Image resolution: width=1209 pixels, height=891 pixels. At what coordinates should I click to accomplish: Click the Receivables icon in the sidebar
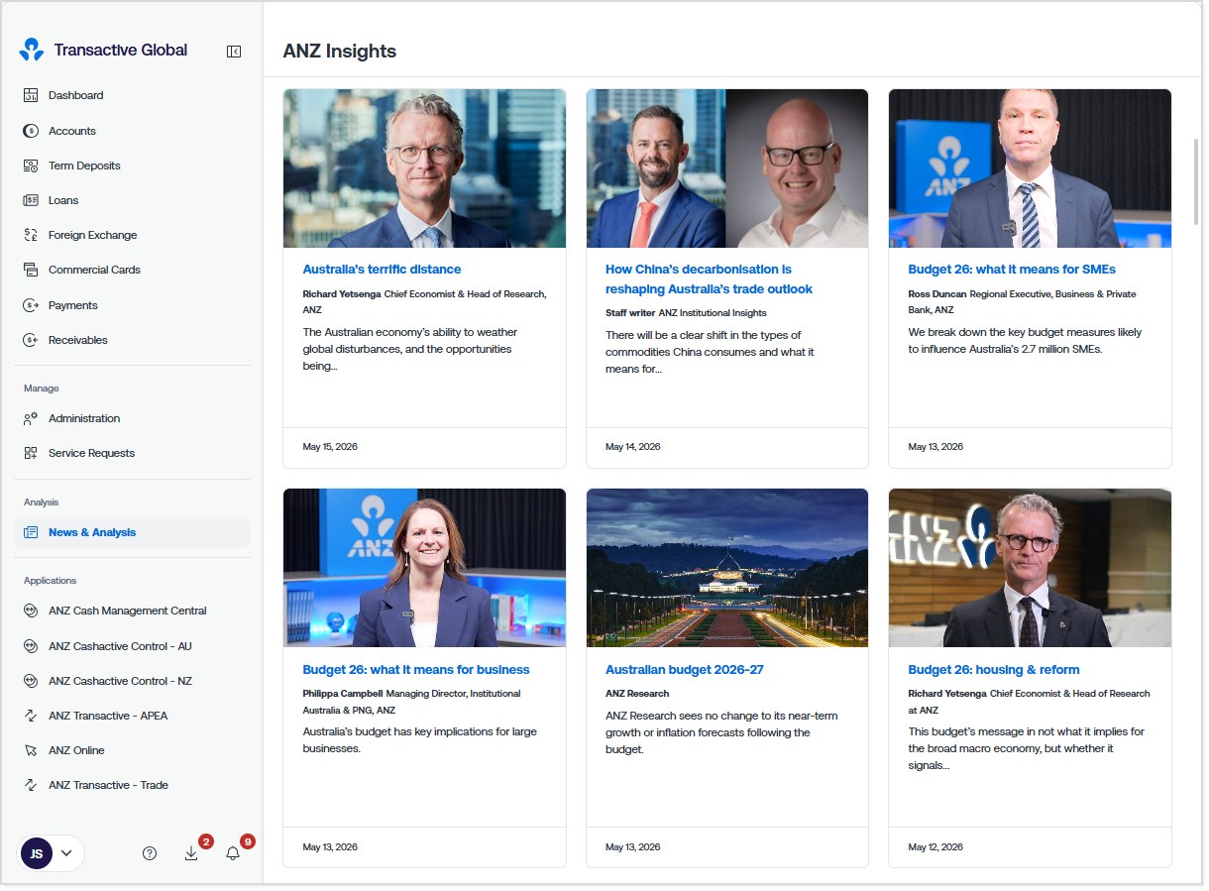[x=31, y=340]
